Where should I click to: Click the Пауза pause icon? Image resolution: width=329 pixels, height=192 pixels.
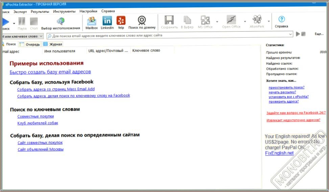click(22, 21)
